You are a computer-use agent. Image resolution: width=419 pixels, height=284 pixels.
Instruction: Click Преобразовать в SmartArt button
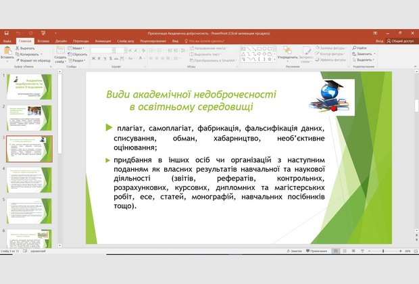pos(212,60)
